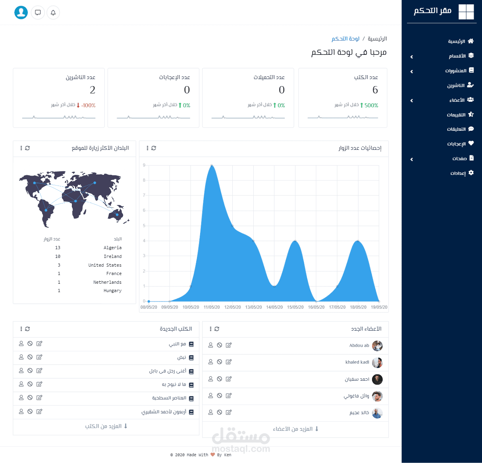Open التعليقات in the sidebar

click(x=460, y=129)
